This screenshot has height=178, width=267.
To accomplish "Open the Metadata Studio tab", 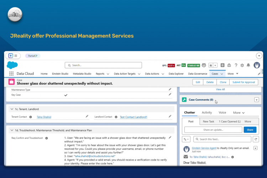I will click(x=82, y=74).
